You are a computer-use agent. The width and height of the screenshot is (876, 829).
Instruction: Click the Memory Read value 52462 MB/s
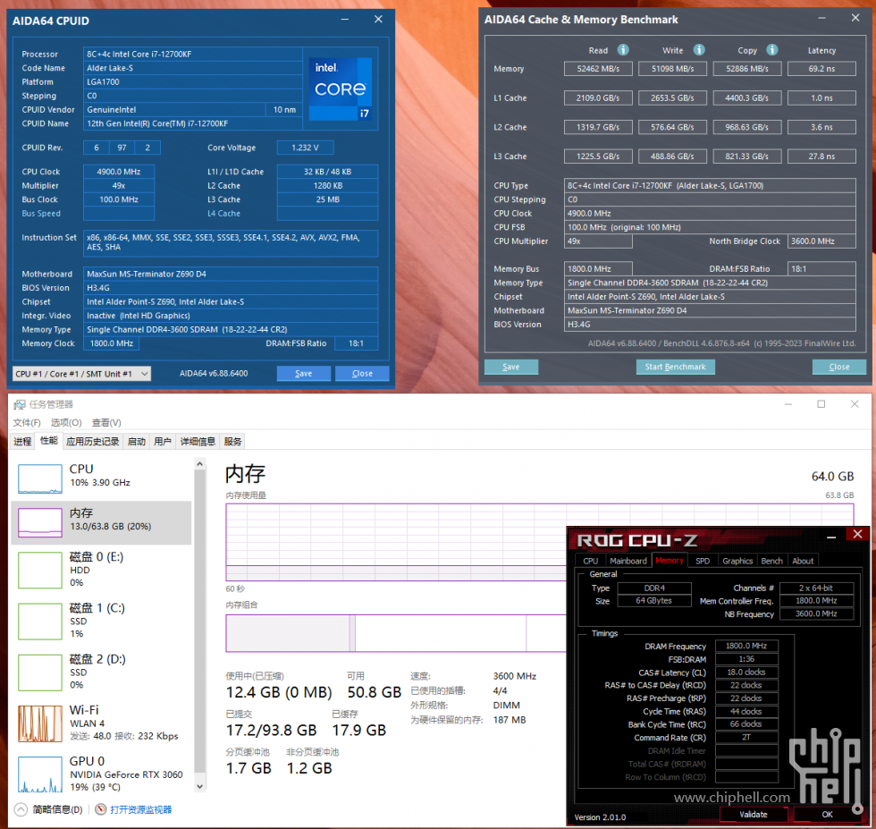[598, 69]
